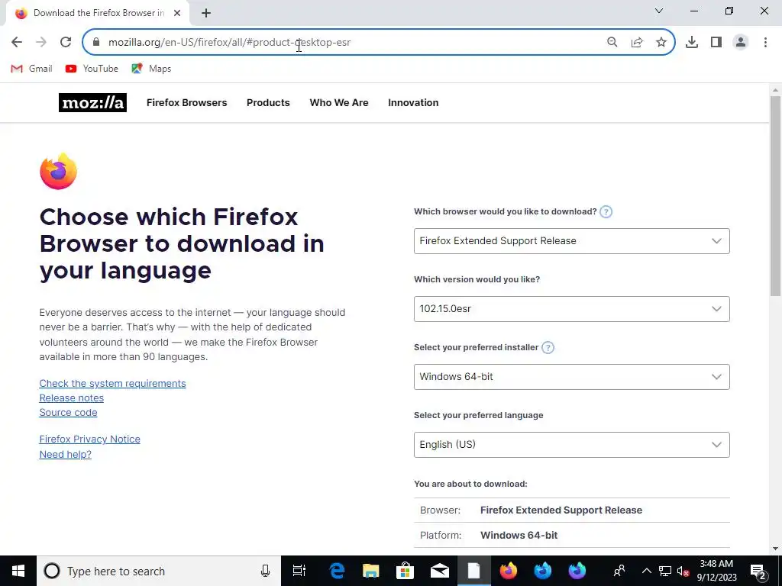This screenshot has height=586, width=782.
Task: View site information via the lock icon
Action: coord(96,43)
